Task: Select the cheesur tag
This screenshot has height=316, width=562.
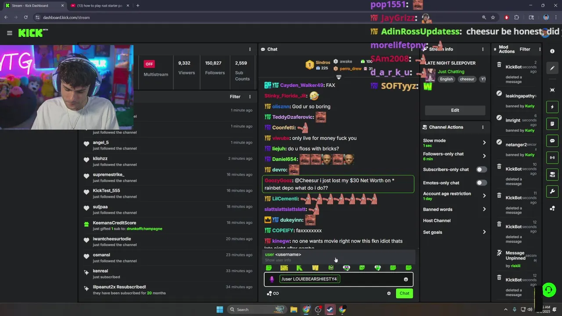Action: [467, 79]
